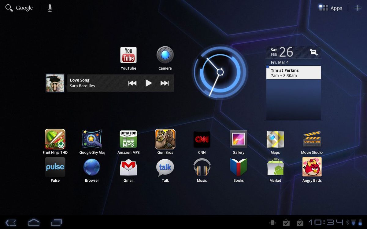Launch Movie Studio
367x229 pixels.
(x=312, y=139)
